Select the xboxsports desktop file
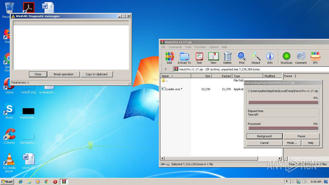329x185 pixels. [28, 138]
